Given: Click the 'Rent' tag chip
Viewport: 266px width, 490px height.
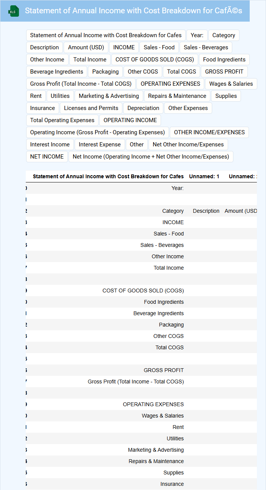Looking at the screenshot, I should click(x=36, y=96).
